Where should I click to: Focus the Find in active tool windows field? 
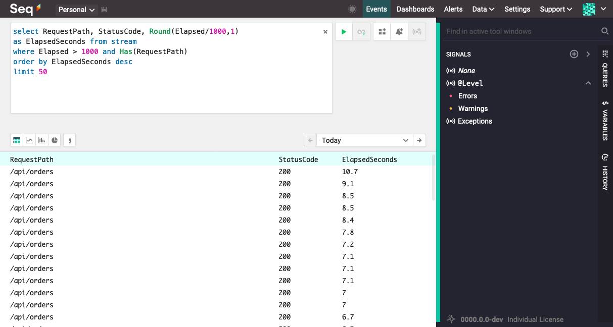(521, 31)
